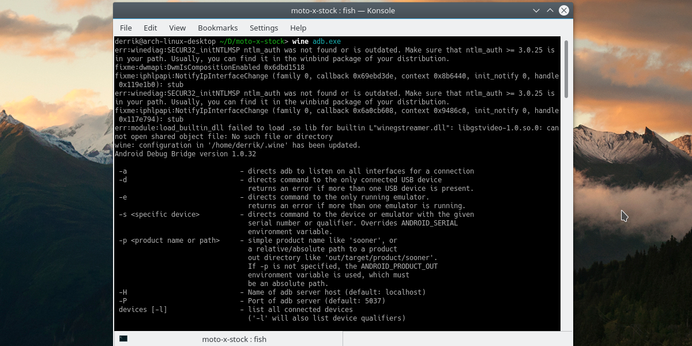This screenshot has width=692, height=346.
Task: Click the 'out/target/product/sooner' directory line
Action: pos(343,258)
